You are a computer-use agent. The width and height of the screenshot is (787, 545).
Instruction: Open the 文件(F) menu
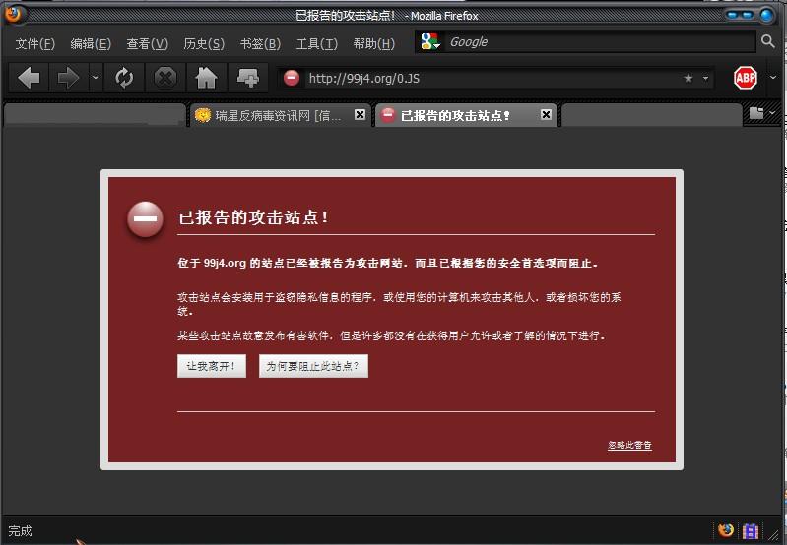click(x=34, y=44)
